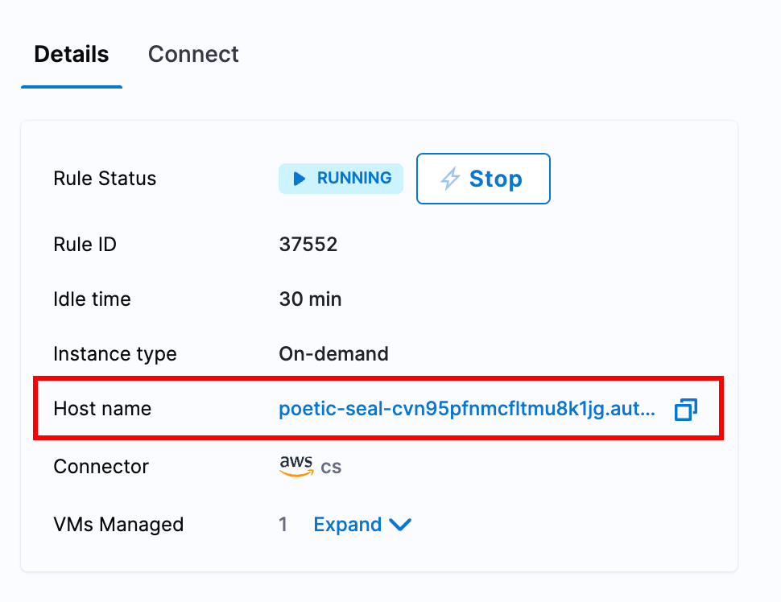Click the lightning bolt icon on Stop
Viewport: 781px width, 602px height.
[450, 179]
